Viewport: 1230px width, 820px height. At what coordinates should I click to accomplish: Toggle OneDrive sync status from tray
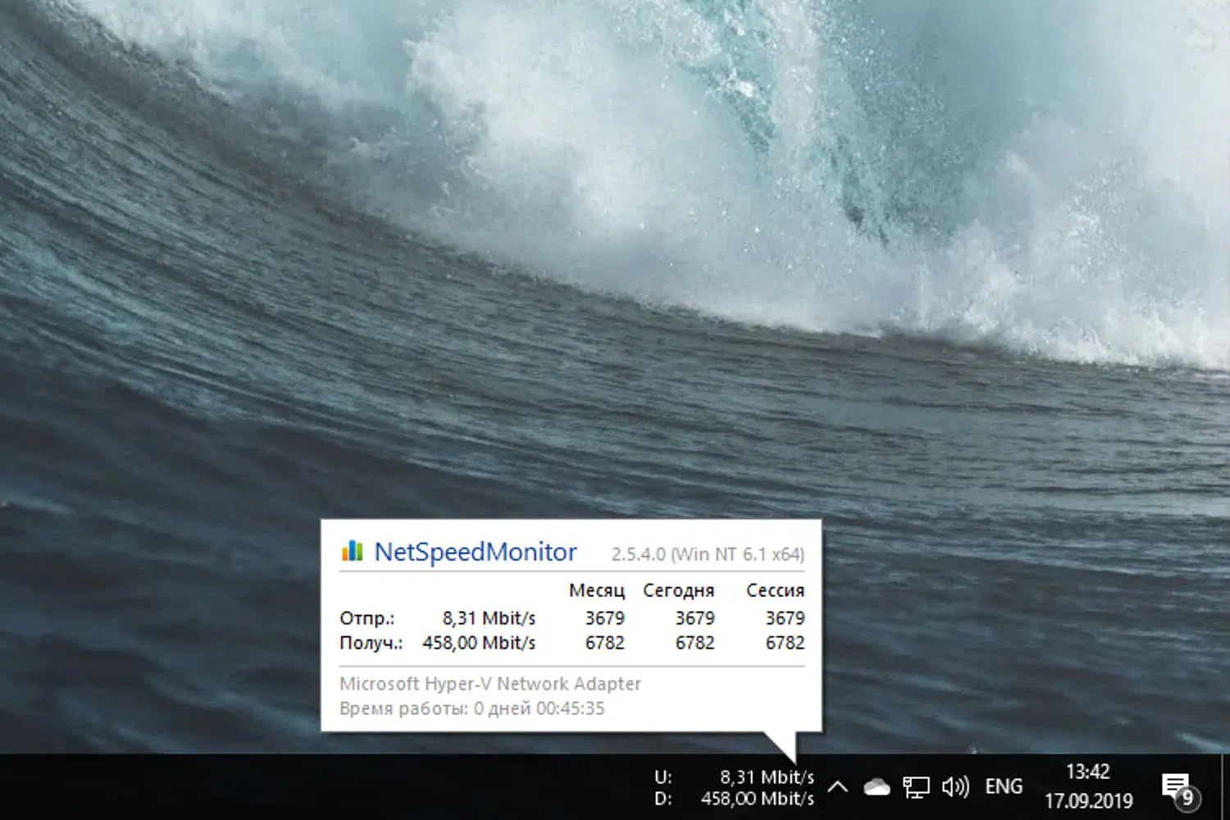(877, 786)
